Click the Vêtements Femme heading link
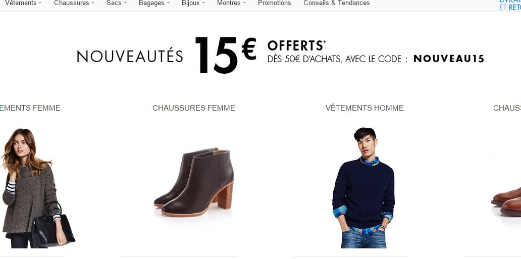The height and width of the screenshot is (259, 521). click(x=30, y=108)
